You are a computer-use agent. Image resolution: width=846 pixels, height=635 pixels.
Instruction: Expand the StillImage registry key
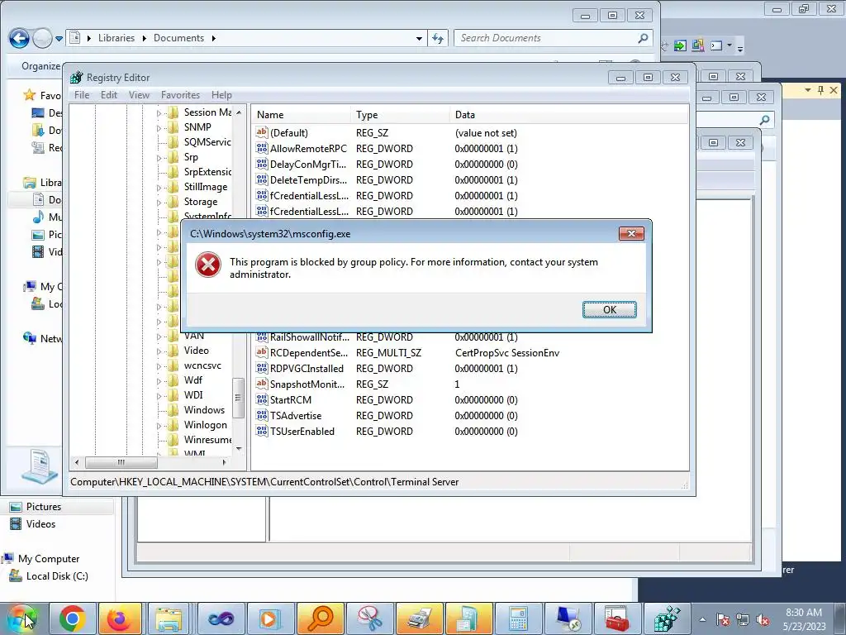(159, 188)
